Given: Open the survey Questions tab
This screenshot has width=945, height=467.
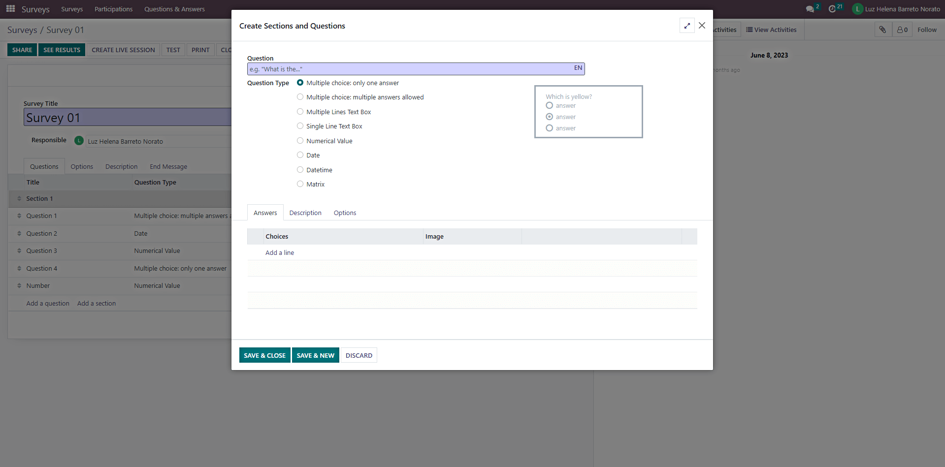Looking at the screenshot, I should click(x=44, y=166).
